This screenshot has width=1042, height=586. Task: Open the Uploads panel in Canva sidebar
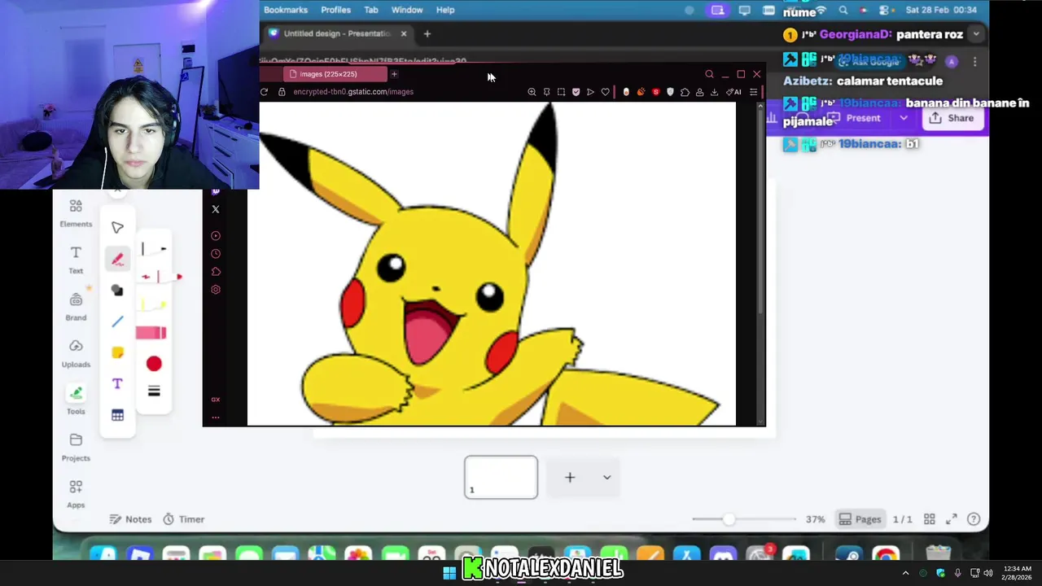click(x=76, y=353)
